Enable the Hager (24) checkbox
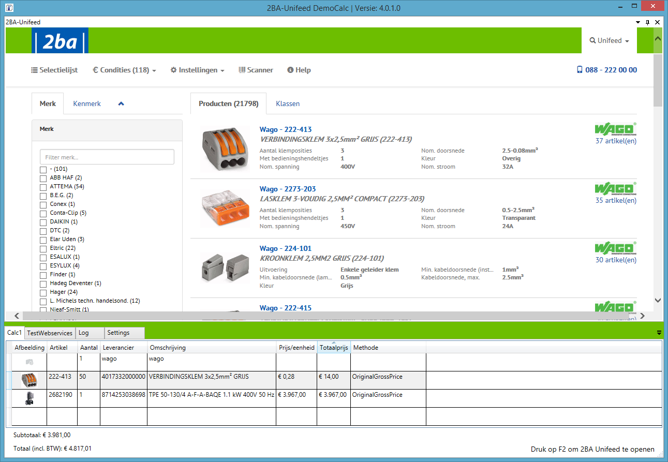 pyautogui.click(x=43, y=292)
